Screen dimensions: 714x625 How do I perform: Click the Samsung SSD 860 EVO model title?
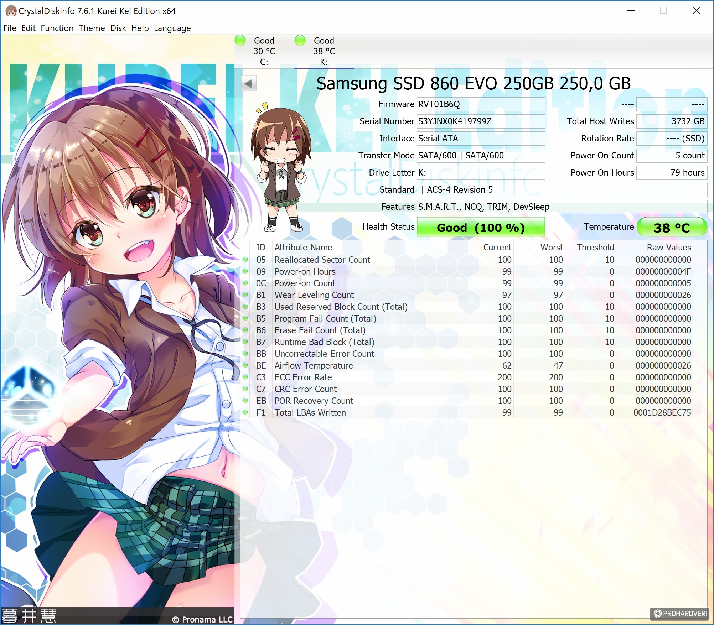(474, 83)
